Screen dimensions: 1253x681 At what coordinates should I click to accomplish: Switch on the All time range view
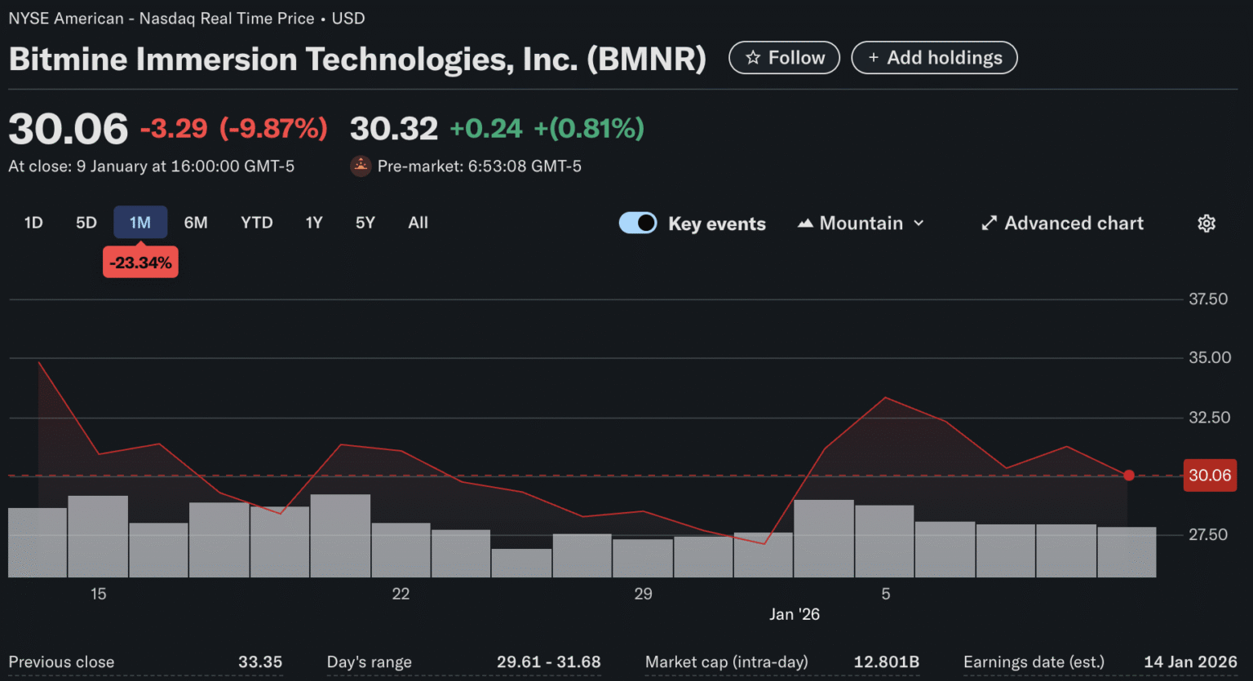point(418,222)
